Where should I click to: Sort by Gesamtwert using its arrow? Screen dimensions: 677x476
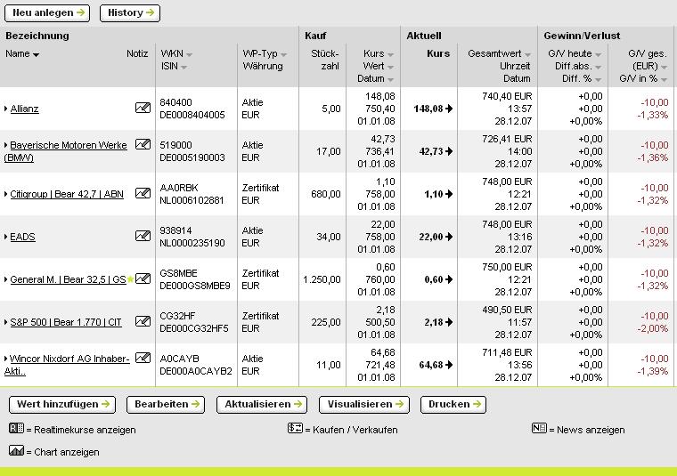pos(527,55)
